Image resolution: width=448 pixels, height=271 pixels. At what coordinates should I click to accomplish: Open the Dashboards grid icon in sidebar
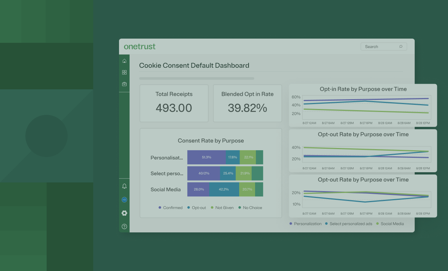point(124,72)
